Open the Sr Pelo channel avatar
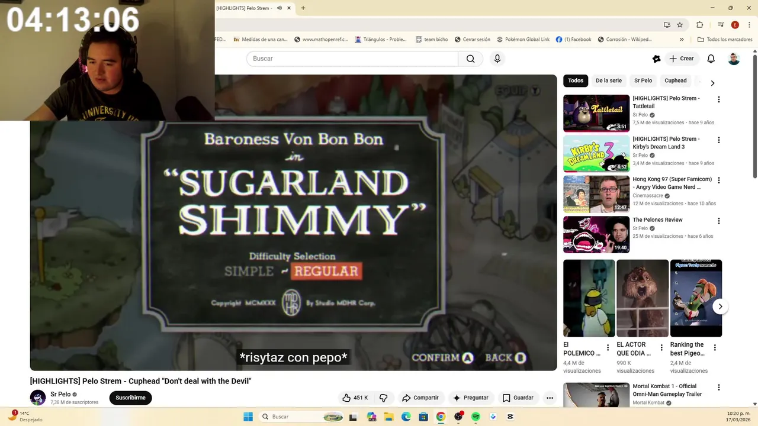758x426 pixels. coord(38,398)
